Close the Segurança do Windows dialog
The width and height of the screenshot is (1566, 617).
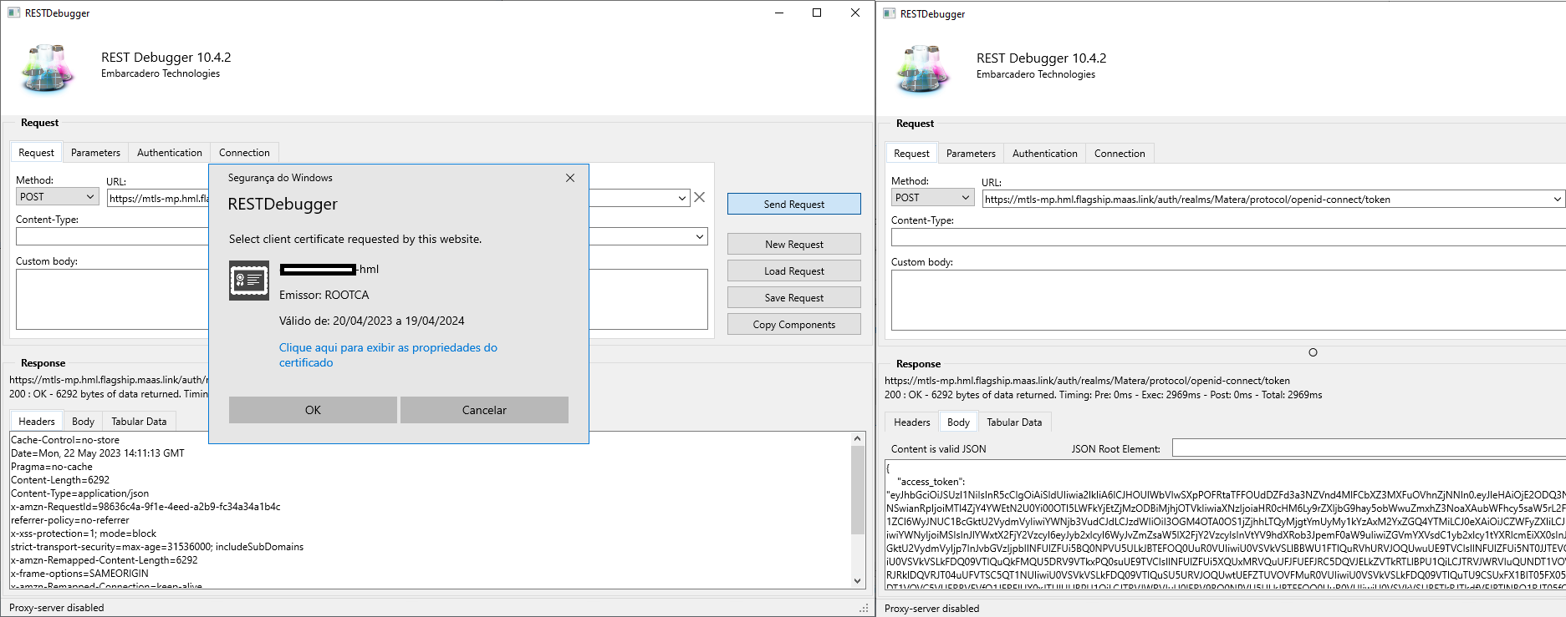tap(570, 178)
